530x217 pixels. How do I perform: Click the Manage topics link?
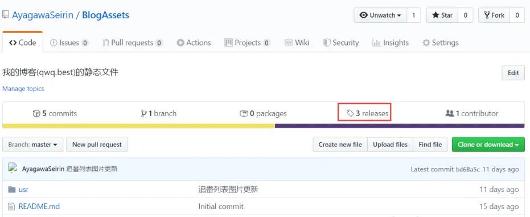pos(23,88)
